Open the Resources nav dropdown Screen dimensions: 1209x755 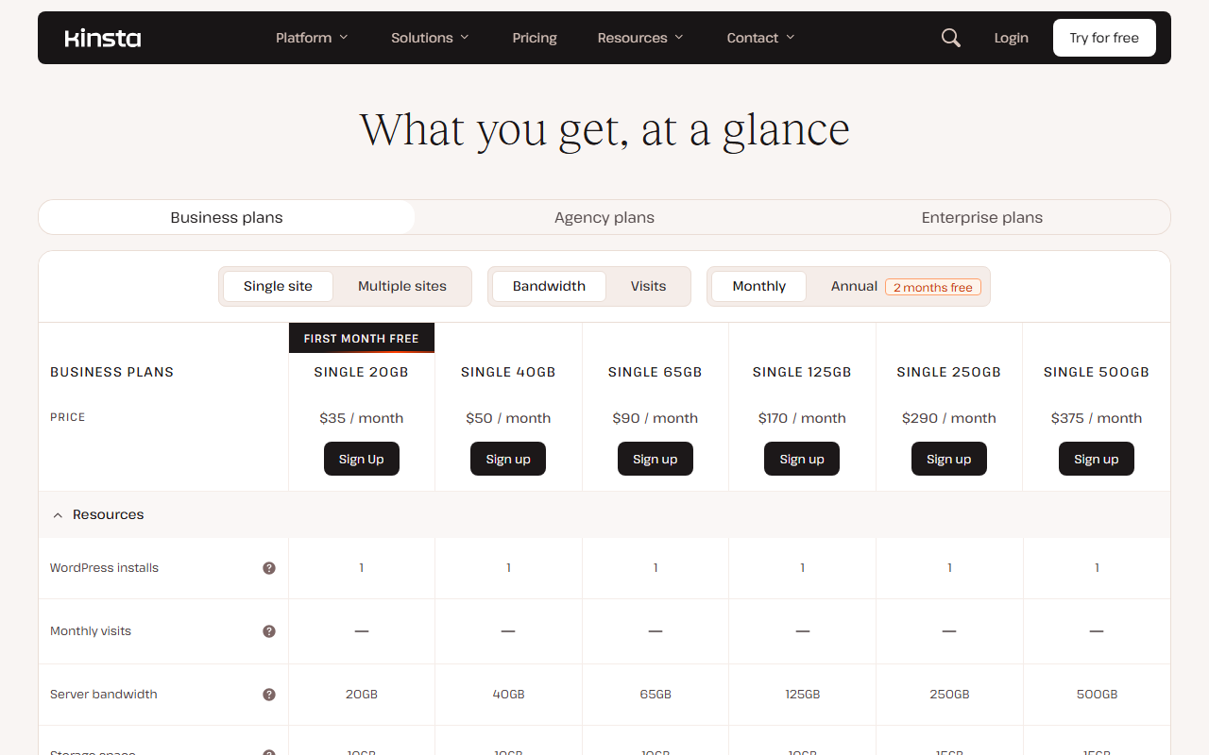640,38
